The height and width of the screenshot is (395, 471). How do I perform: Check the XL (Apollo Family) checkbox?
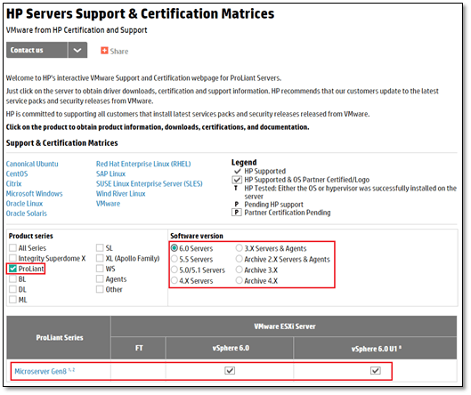tap(100, 258)
